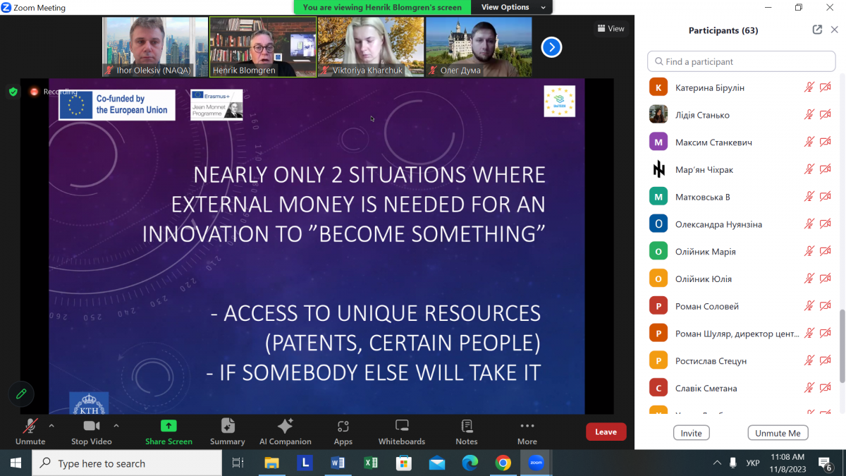Viewport: 846px width, 476px height.
Task: Open the View Options dropdown
Action: tap(513, 7)
